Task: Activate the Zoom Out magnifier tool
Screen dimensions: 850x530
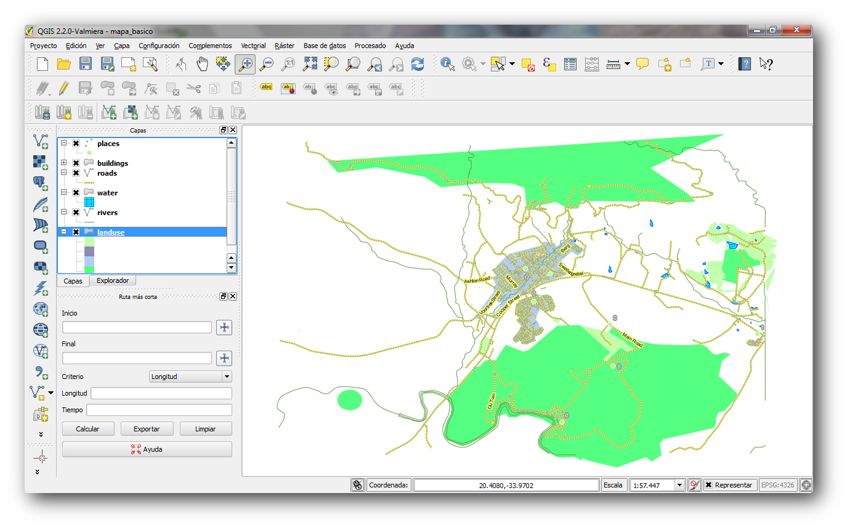Action: click(x=267, y=63)
